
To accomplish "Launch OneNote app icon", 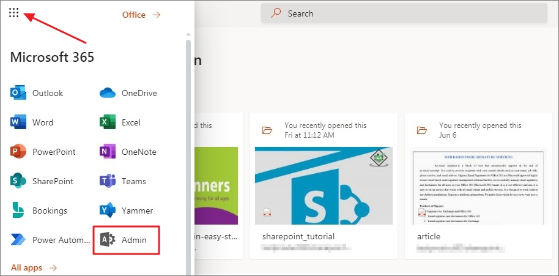I will [107, 152].
